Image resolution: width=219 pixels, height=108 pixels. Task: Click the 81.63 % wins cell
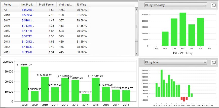click(82, 15)
